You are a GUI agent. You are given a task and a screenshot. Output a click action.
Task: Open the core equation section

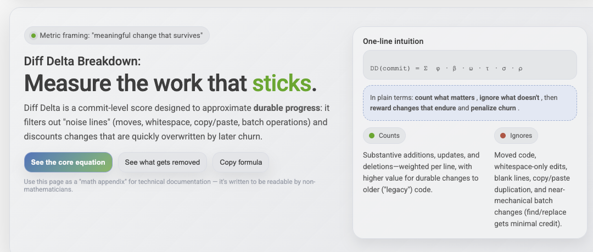point(68,162)
